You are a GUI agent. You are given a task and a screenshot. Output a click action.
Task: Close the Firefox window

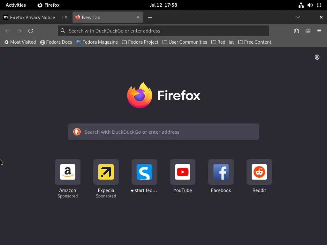pyautogui.click(x=321, y=17)
